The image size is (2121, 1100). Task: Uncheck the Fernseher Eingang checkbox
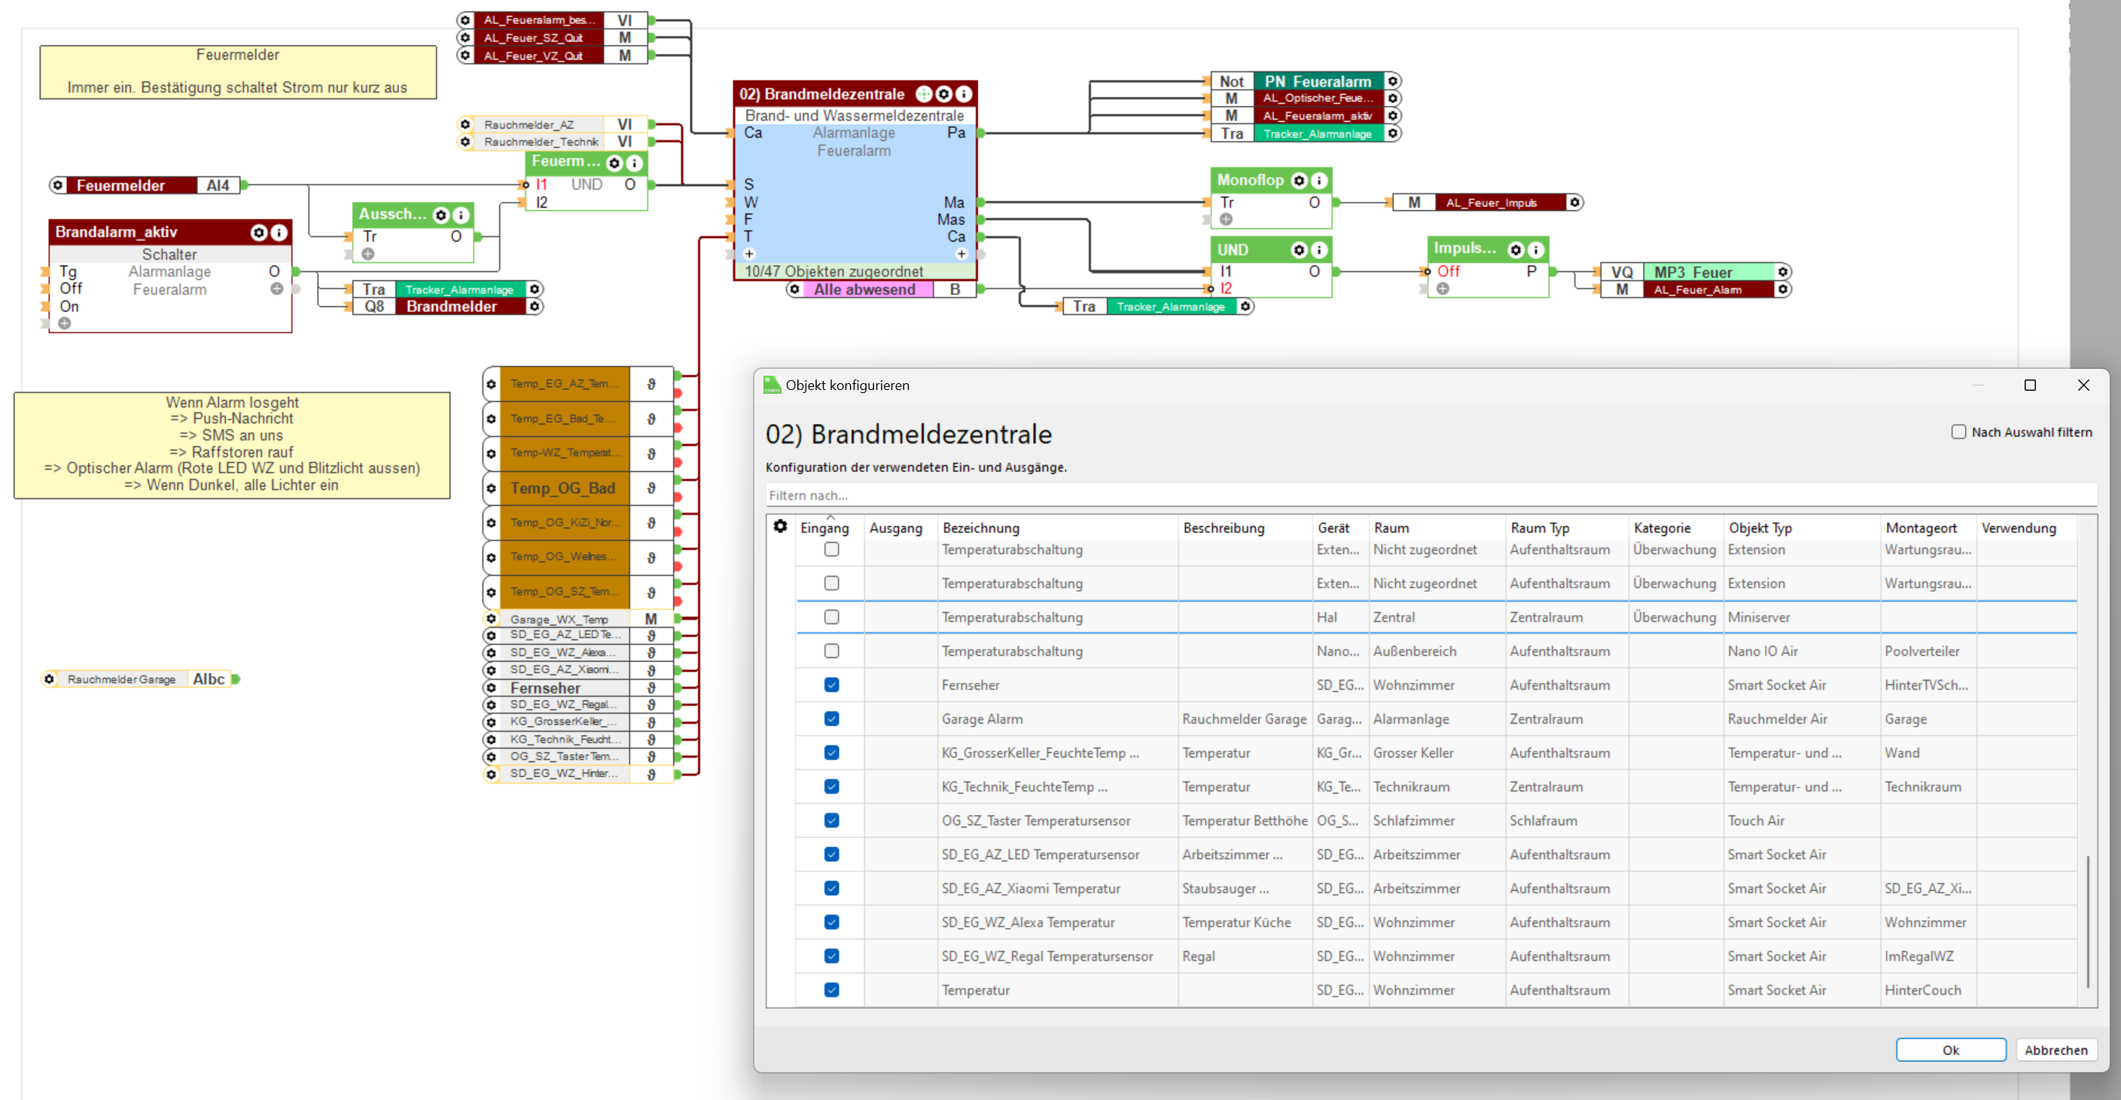831,685
